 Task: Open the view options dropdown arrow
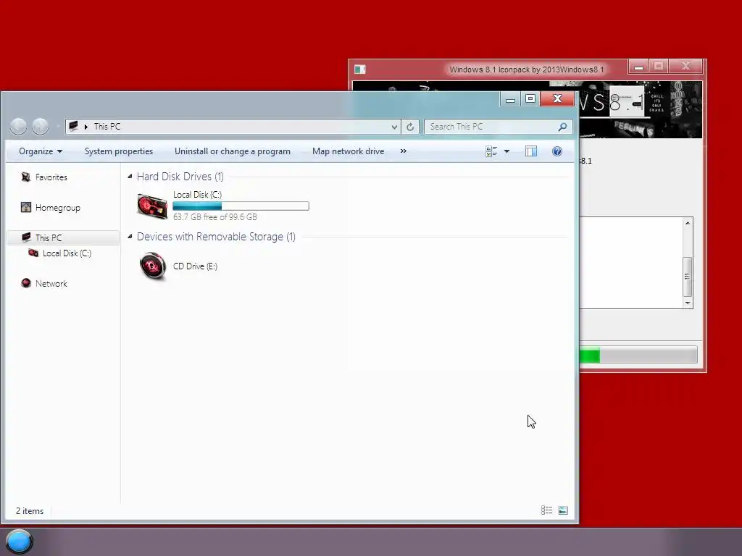pos(507,151)
